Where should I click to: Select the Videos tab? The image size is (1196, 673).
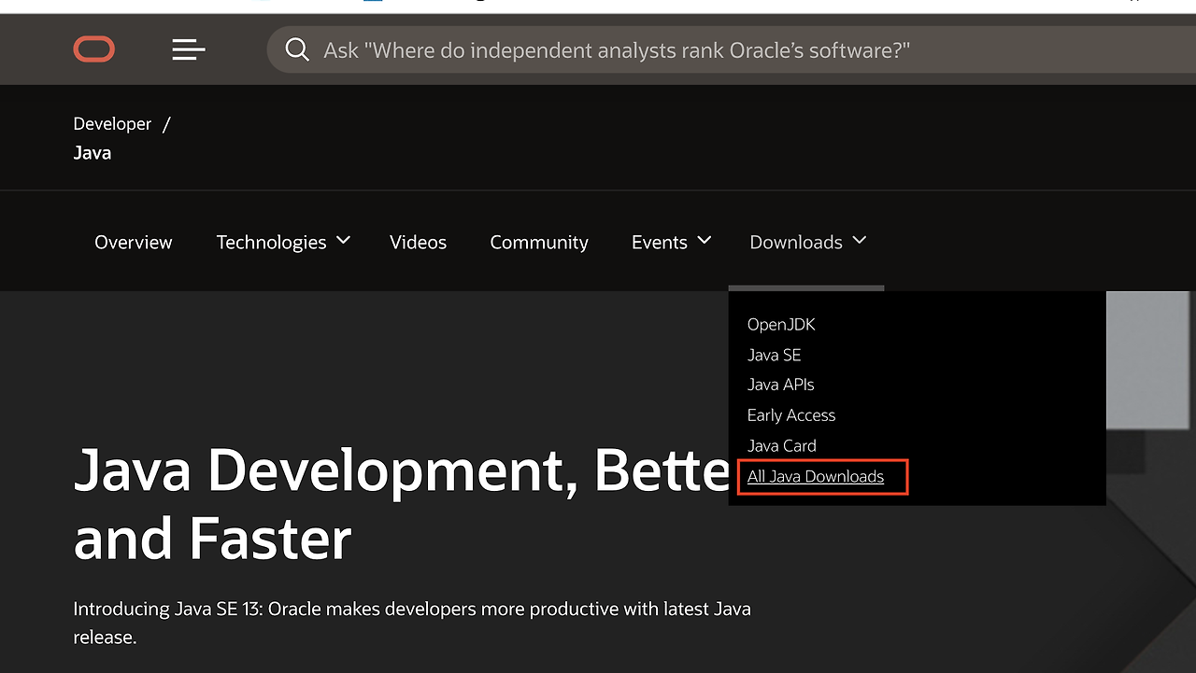418,243
